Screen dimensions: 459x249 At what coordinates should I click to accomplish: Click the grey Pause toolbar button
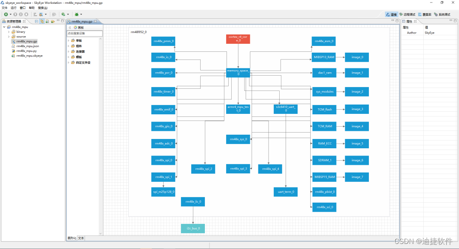tap(21, 14)
